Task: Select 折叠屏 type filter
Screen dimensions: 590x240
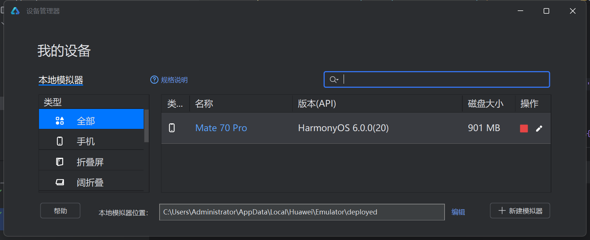Action: 90,162
